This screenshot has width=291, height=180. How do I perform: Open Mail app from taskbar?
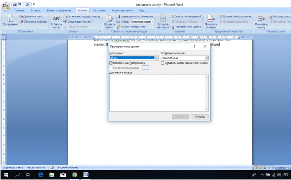[x=63, y=175]
